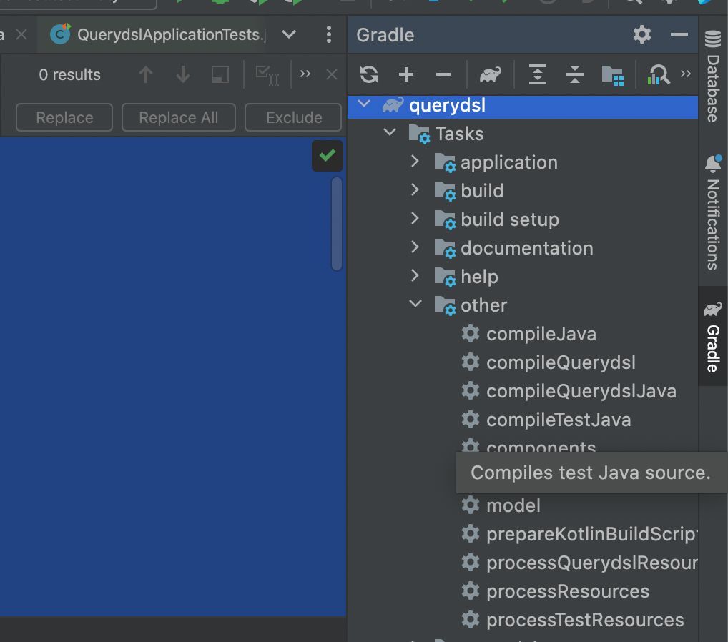
Task: Toggle select all occurrences icon
Action: 267,75
